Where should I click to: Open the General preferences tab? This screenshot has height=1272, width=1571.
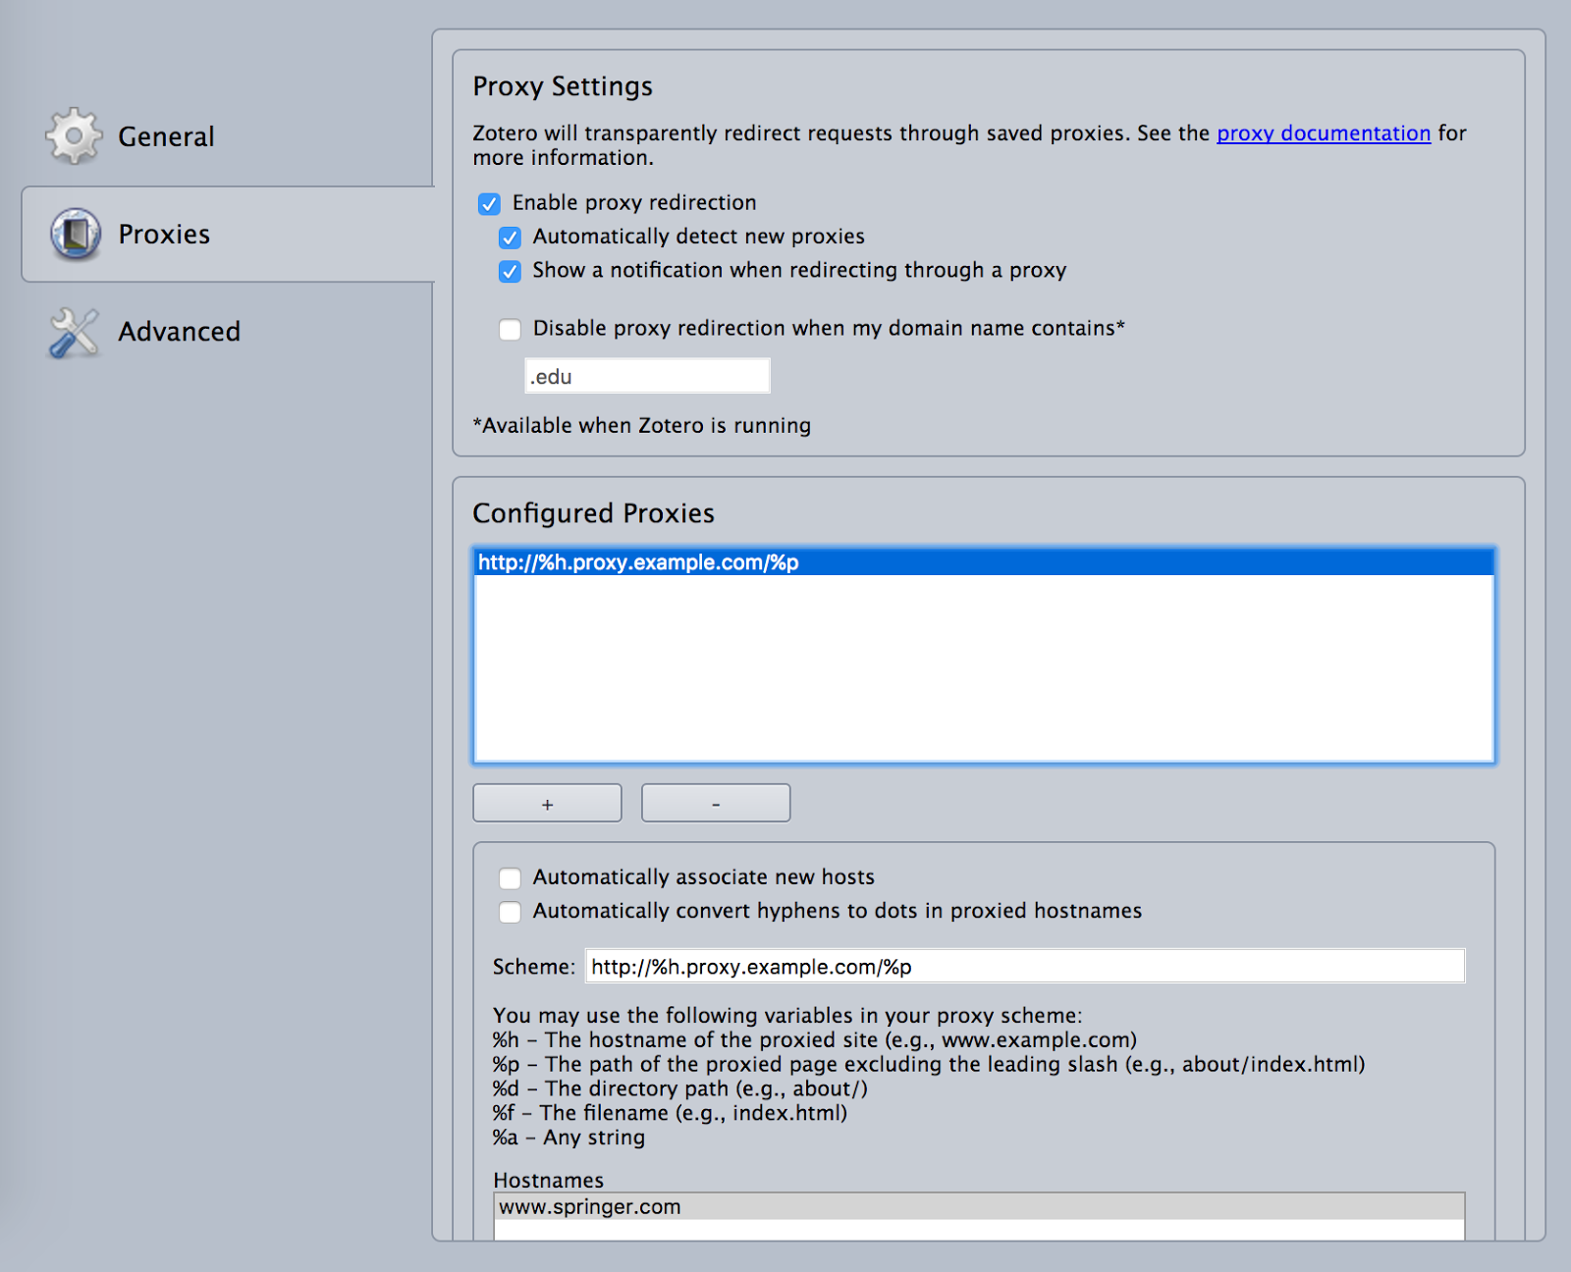tap(166, 136)
